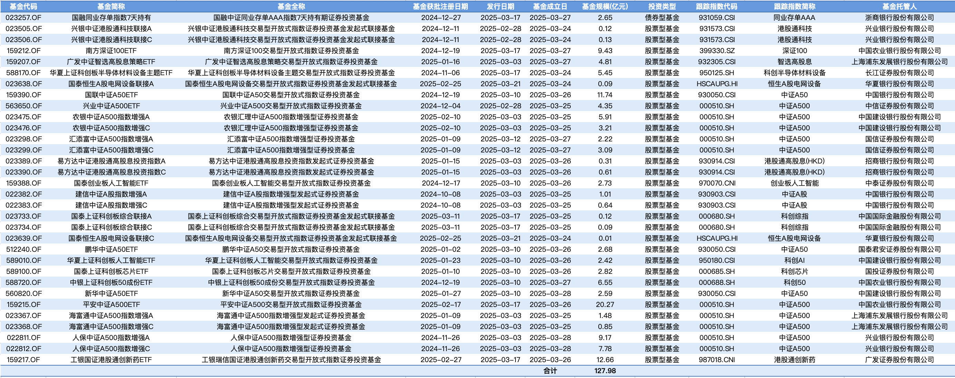Click the 基金简称 column header
Screen dimensions: 955x378
coord(111,6)
